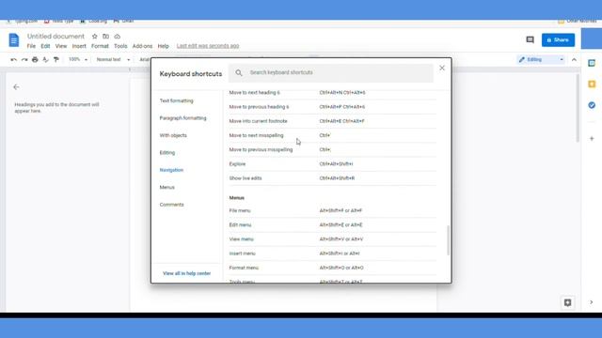Click Edit menu shortcut row

[x=332, y=225]
